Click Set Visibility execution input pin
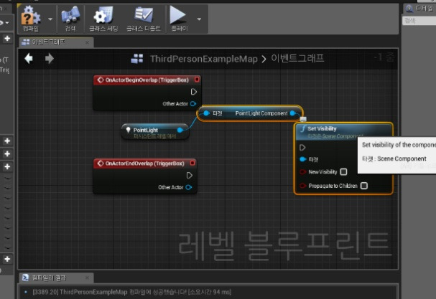The image size is (436, 299). tap(302, 148)
